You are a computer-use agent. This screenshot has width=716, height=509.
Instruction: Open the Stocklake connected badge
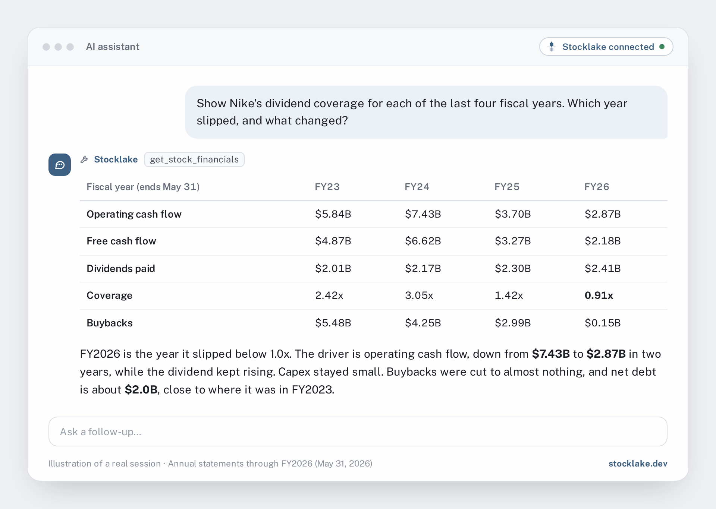606,47
